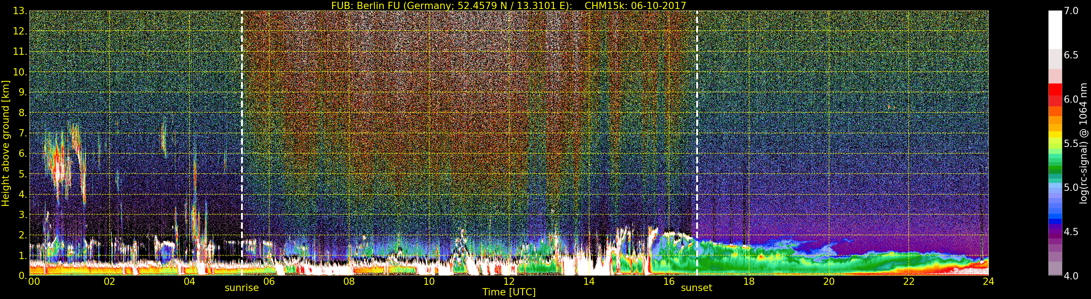Click the height axis tick label "0."

point(23,275)
